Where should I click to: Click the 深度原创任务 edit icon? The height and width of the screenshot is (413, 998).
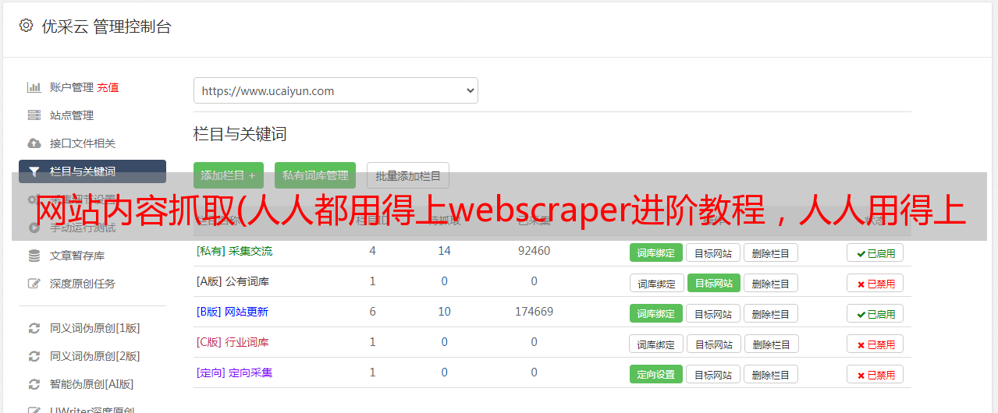34,284
